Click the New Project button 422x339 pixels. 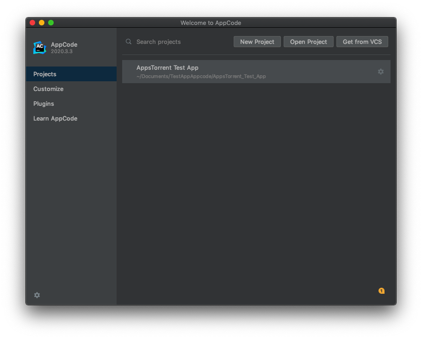pyautogui.click(x=257, y=42)
